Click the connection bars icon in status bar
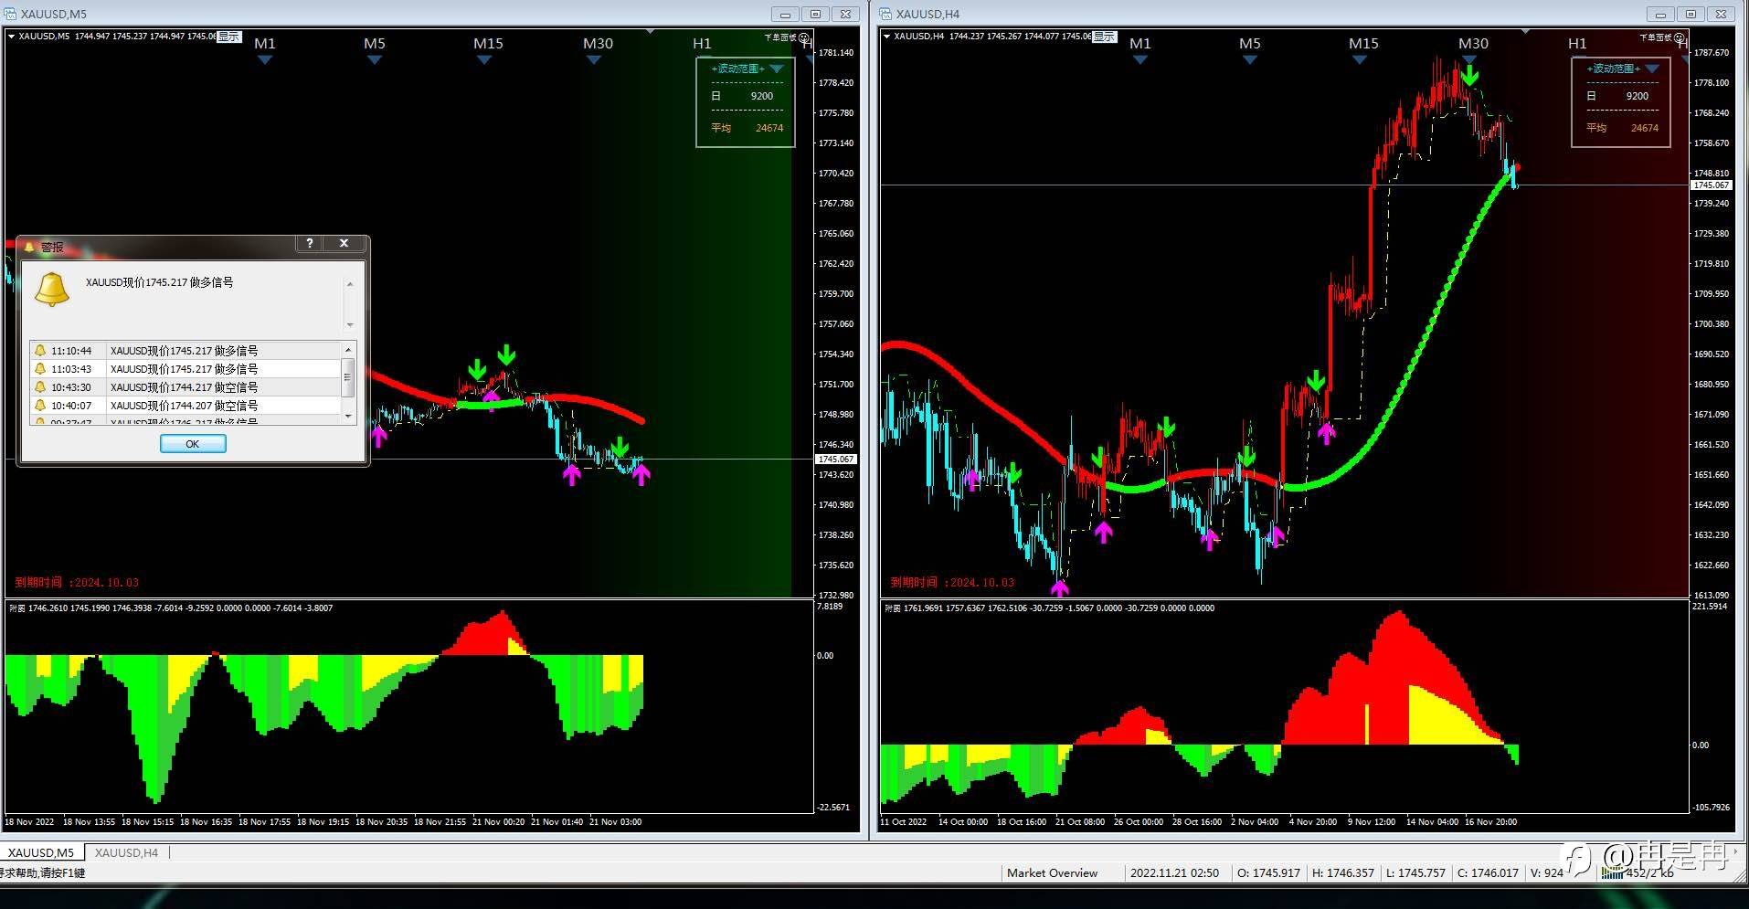This screenshot has height=909, width=1749. [x=1612, y=873]
